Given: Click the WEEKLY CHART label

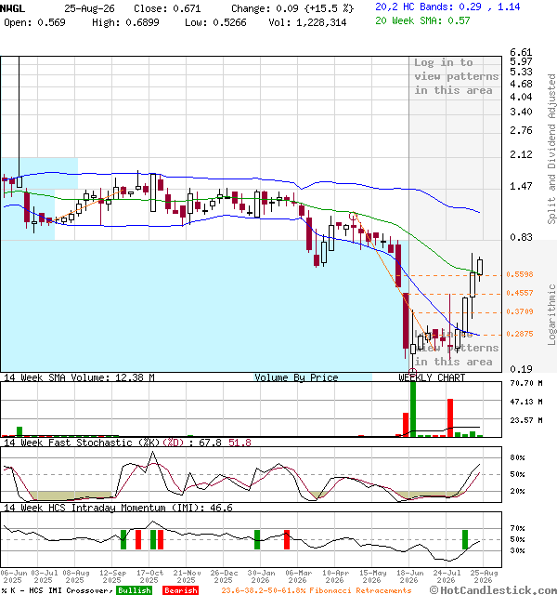Looking at the screenshot, I should 432,377.
